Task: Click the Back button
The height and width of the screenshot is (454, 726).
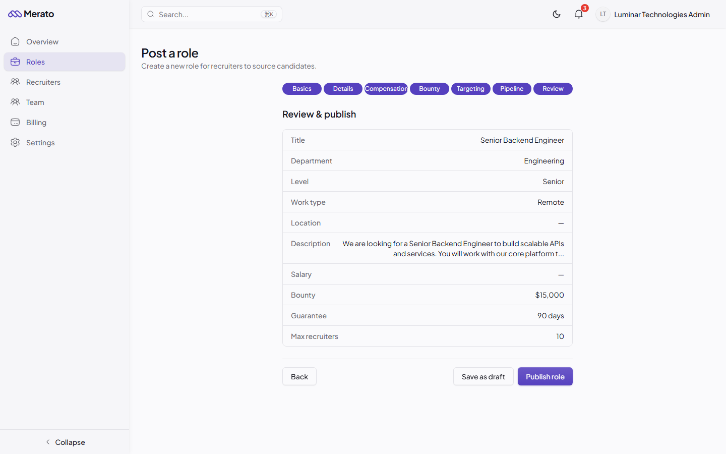Action: [x=299, y=377]
